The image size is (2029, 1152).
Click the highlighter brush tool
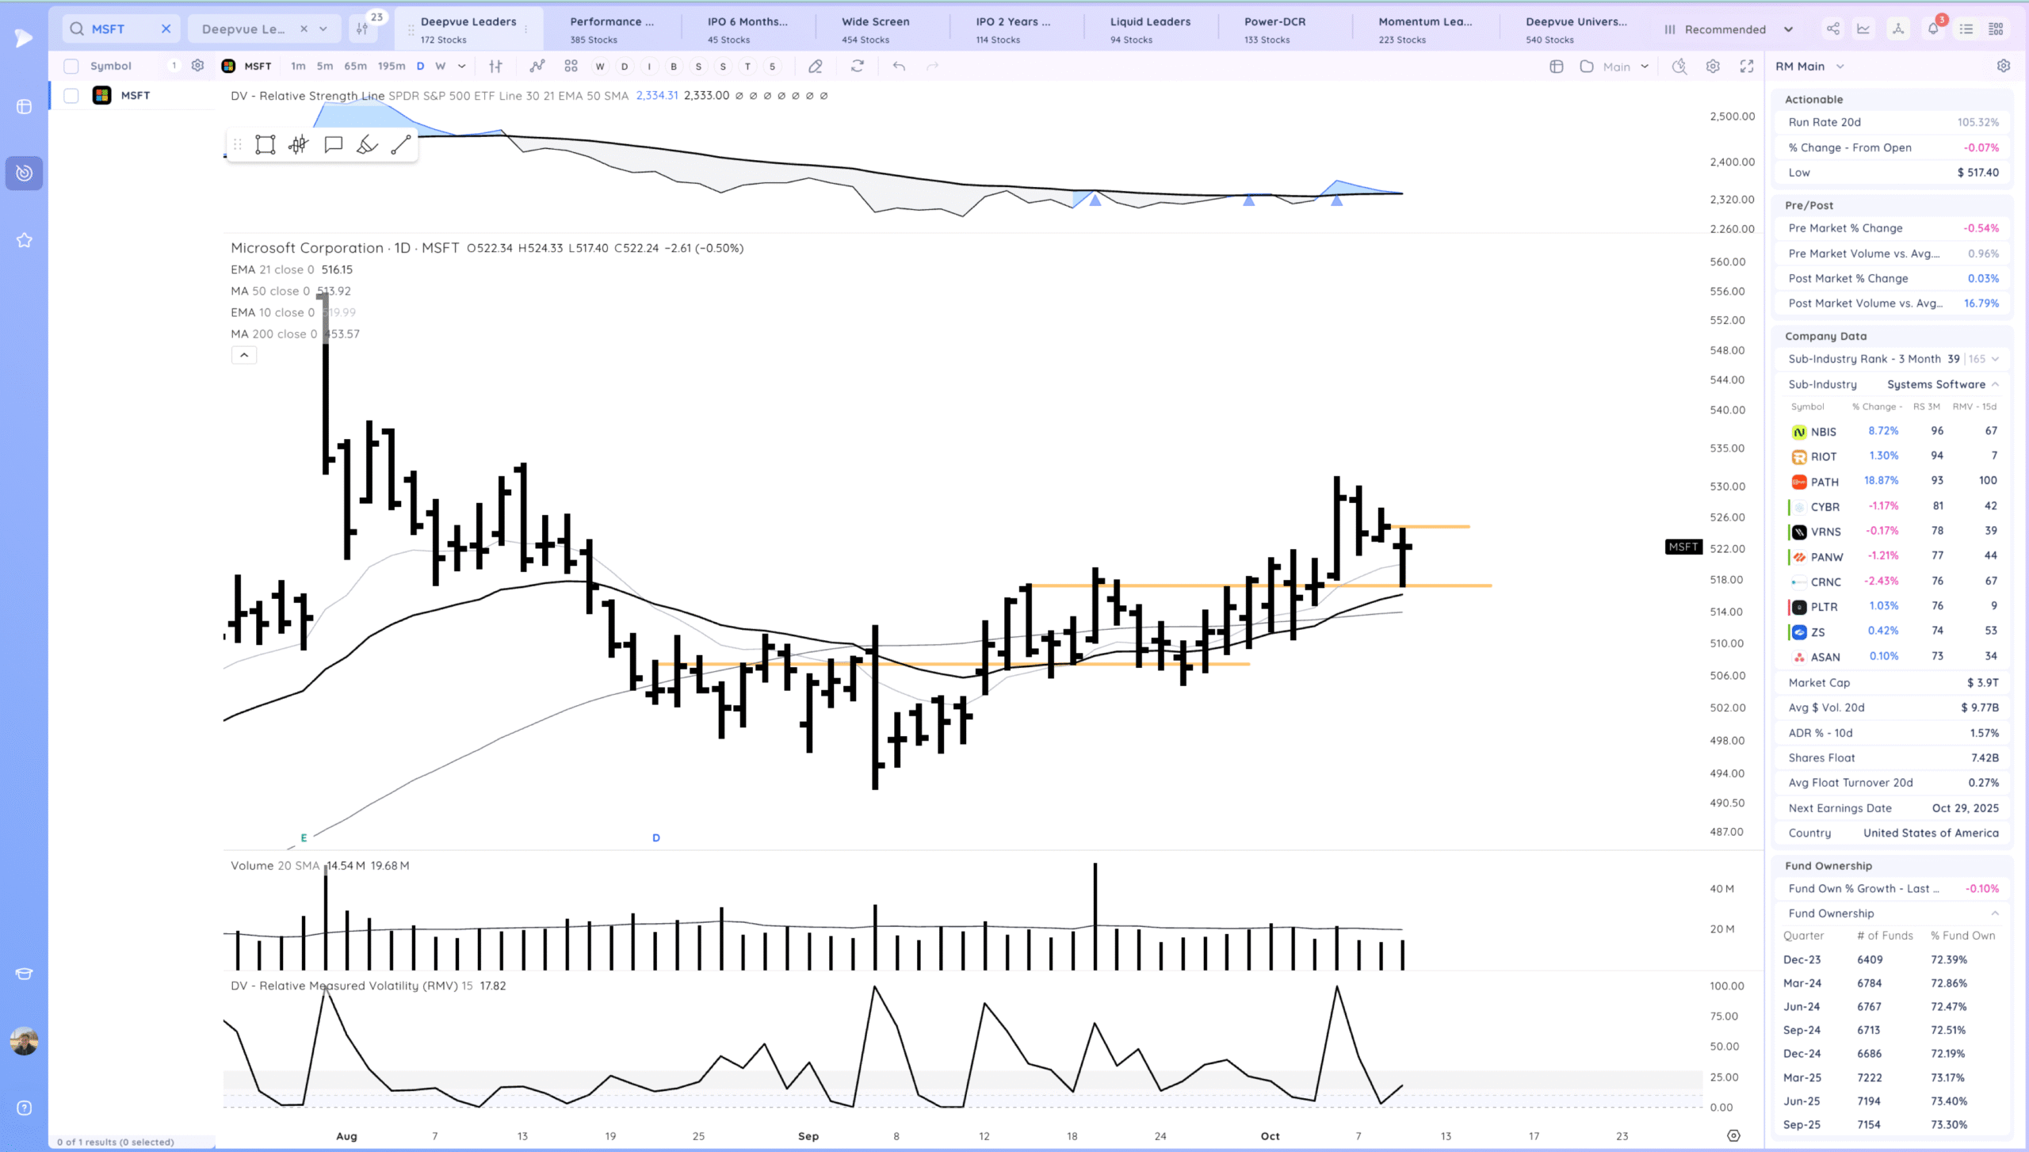[x=367, y=144]
